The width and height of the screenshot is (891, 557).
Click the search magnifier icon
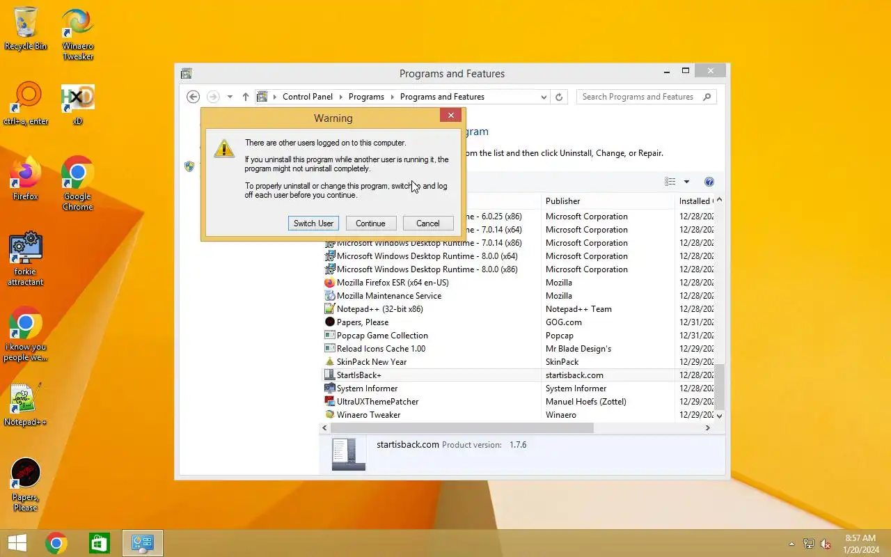pyautogui.click(x=707, y=97)
